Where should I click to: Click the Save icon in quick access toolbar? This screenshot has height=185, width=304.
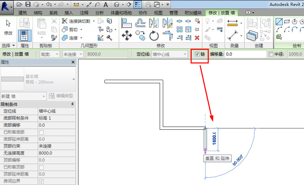(x=28, y=5)
